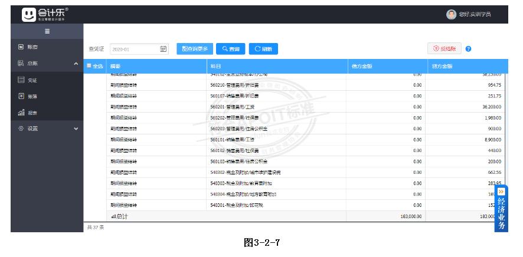Click the 摘要 column header
523x257 pixels.
(x=156, y=66)
